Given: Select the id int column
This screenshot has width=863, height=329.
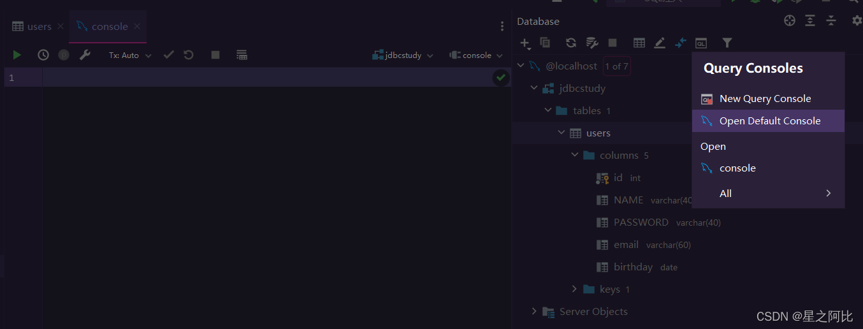Looking at the screenshot, I should (618, 177).
